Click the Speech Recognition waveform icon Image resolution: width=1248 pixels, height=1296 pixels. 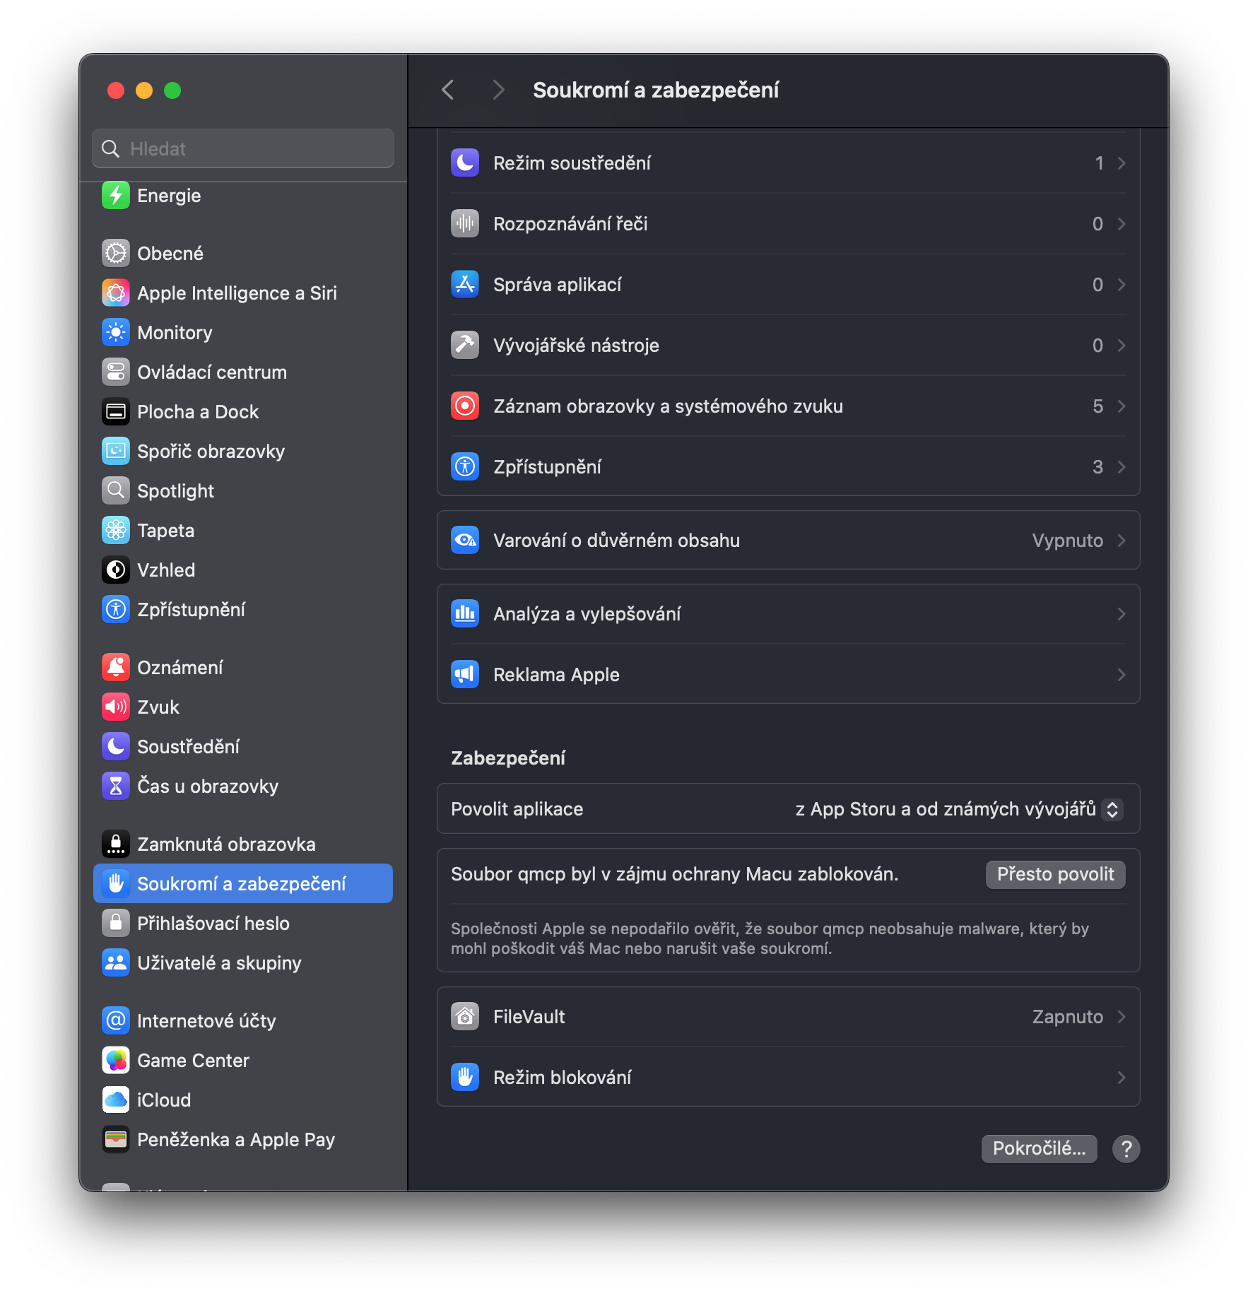pos(465,224)
